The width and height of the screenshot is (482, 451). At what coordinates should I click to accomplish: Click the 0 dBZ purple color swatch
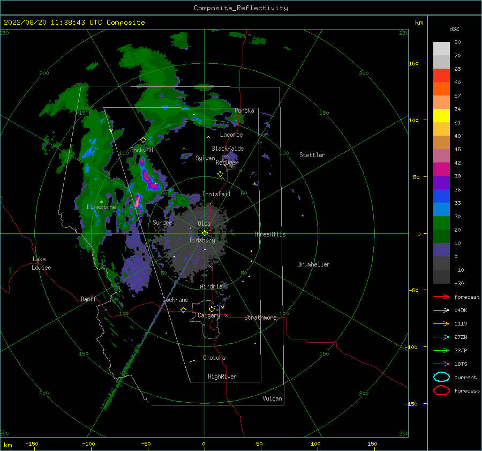pos(441,249)
